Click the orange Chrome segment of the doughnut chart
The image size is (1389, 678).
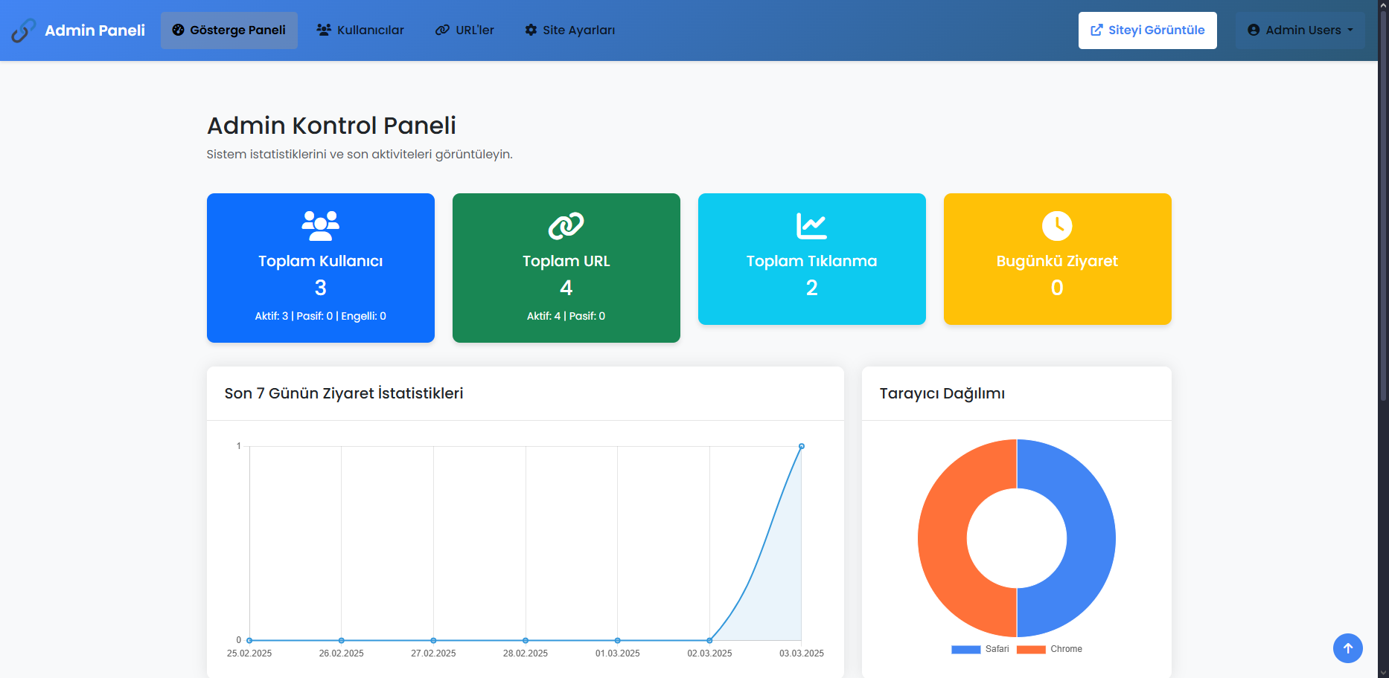click(x=942, y=538)
